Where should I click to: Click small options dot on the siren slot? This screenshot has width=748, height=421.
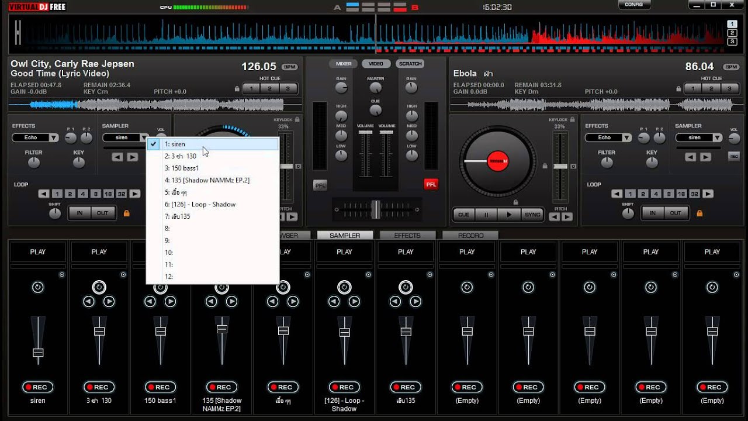coord(62,274)
